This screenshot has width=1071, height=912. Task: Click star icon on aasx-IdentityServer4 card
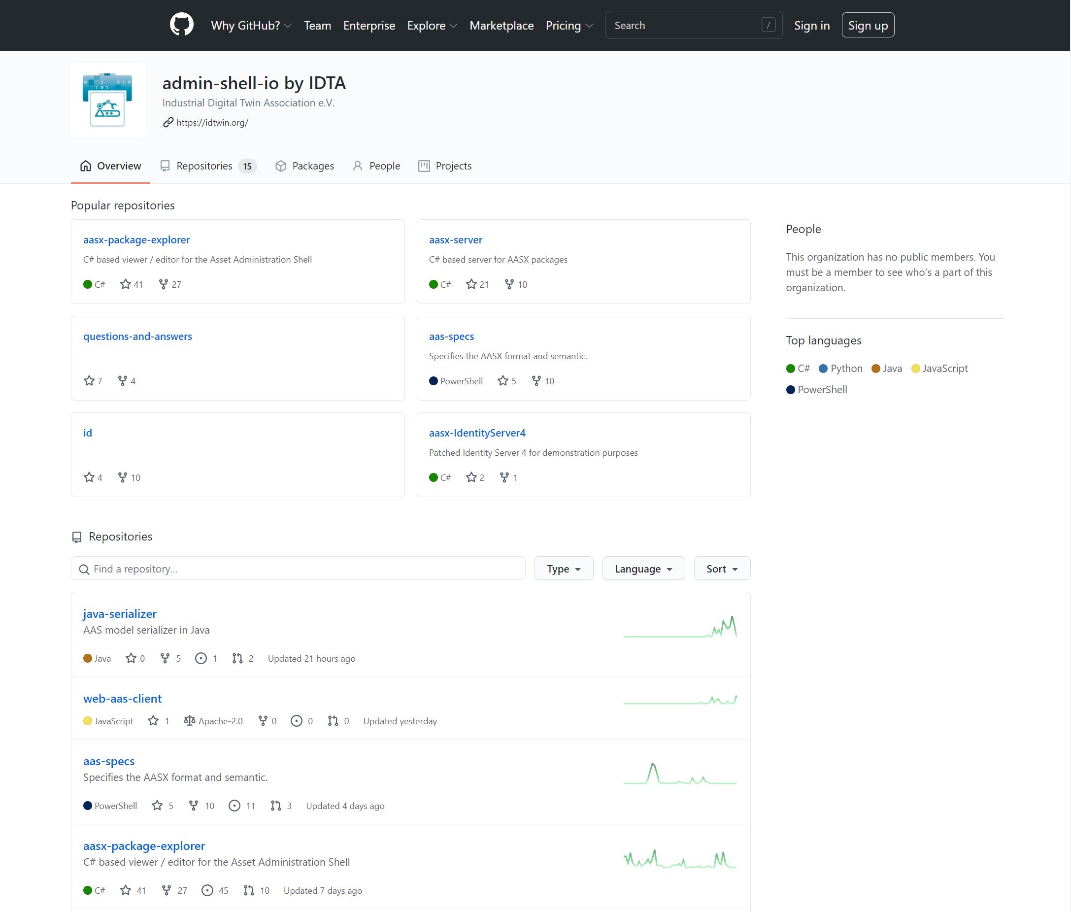click(x=471, y=477)
